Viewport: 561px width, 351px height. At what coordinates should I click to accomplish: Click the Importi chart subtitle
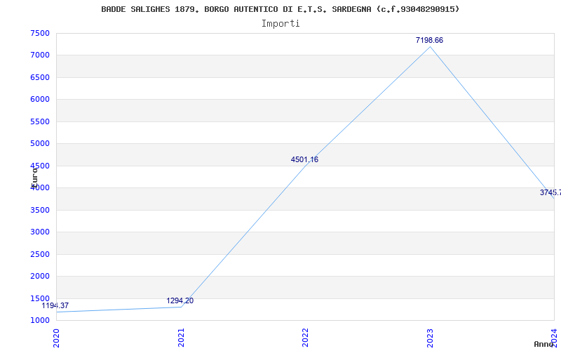tap(280, 24)
